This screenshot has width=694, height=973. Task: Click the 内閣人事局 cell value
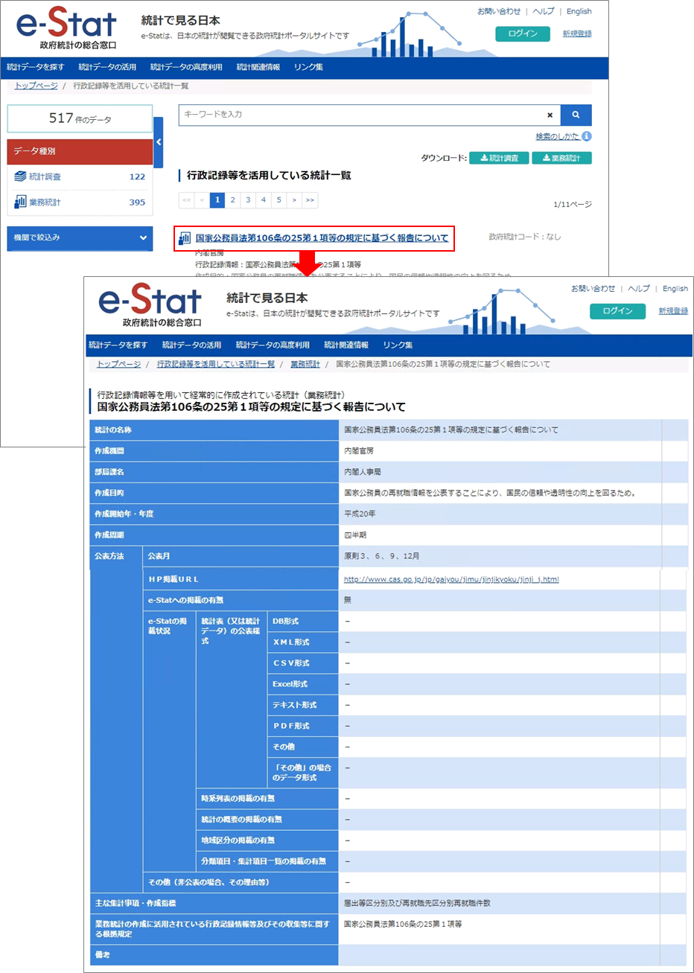362,472
